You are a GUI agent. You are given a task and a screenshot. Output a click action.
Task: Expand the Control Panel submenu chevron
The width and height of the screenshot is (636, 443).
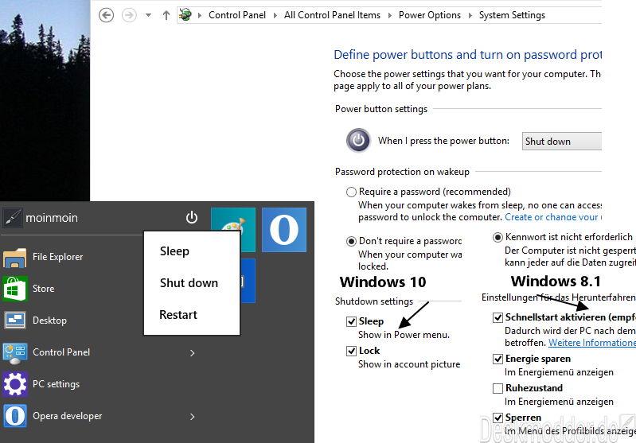tap(193, 353)
